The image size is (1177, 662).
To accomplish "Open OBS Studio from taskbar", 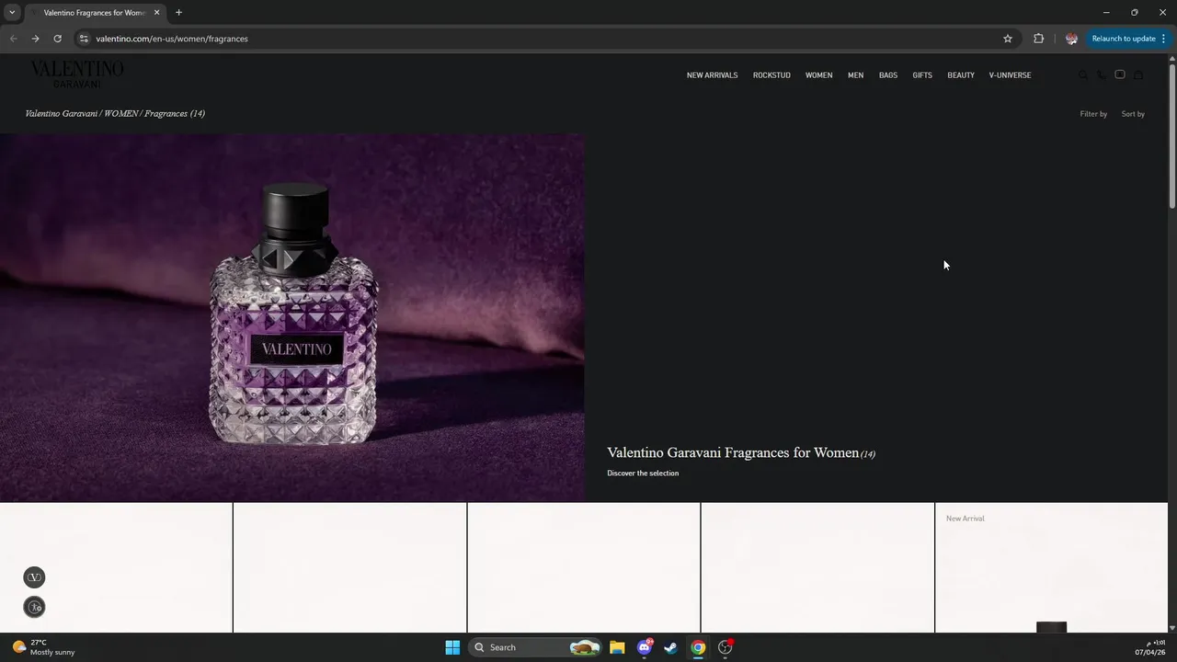I will click(726, 647).
